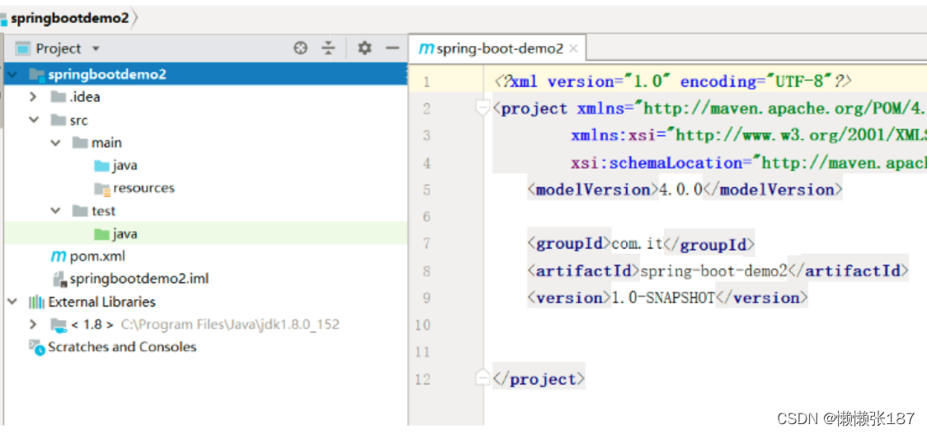The height and width of the screenshot is (434, 927).
Task: Click the Maven icon on editor tab
Action: 426,49
